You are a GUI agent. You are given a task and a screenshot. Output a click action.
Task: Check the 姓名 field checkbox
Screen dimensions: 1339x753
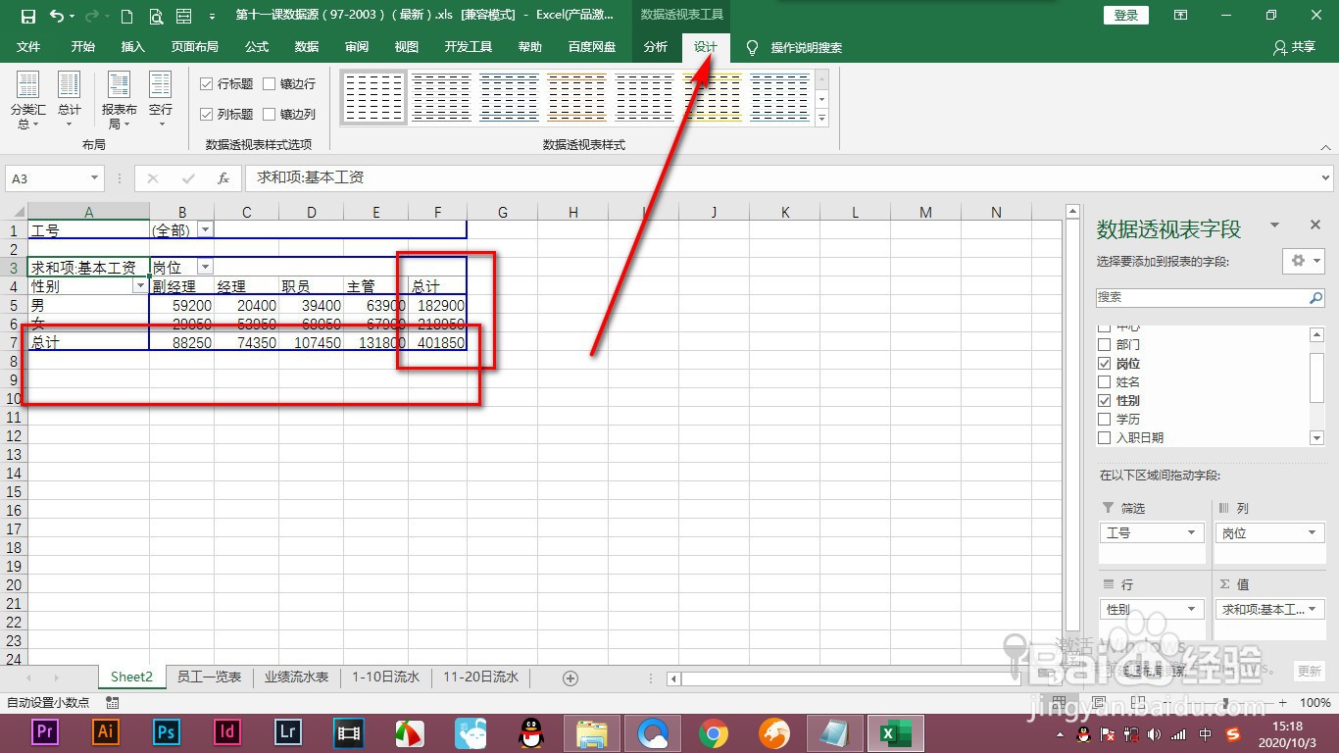click(x=1105, y=382)
